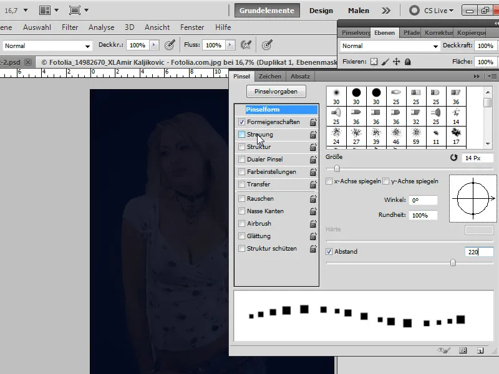Click lock icon beside Transfer
499x374 pixels.
[x=313, y=185]
